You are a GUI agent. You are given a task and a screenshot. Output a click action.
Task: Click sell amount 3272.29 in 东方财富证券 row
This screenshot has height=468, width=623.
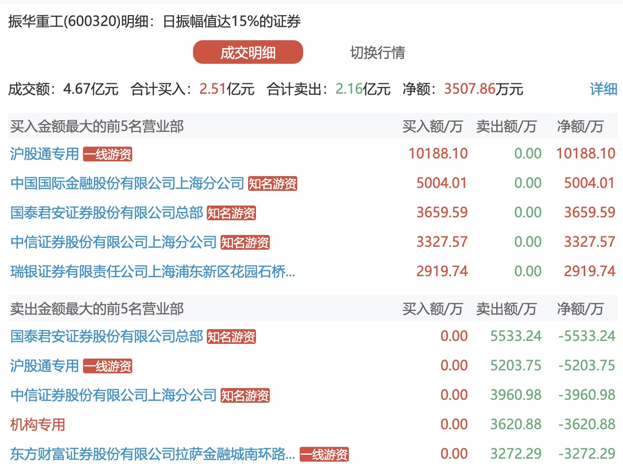click(x=516, y=454)
